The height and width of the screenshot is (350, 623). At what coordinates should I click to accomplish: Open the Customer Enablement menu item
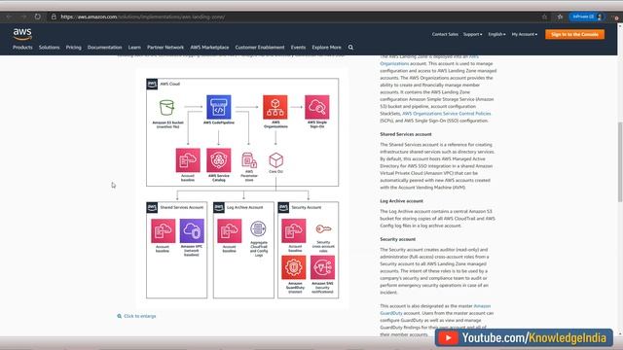pos(260,48)
